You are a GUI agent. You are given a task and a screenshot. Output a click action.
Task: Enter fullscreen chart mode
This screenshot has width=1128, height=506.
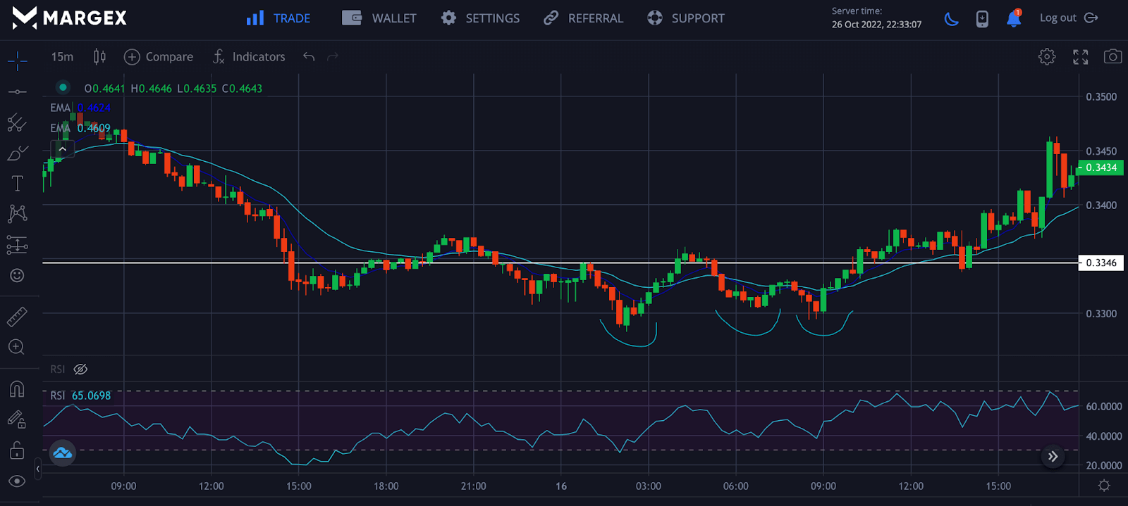[1080, 57]
